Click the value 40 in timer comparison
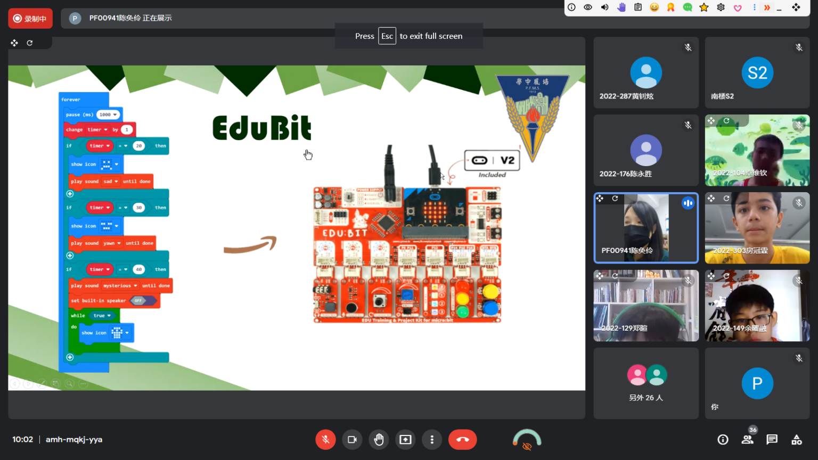This screenshot has width=818, height=460. 138,269
